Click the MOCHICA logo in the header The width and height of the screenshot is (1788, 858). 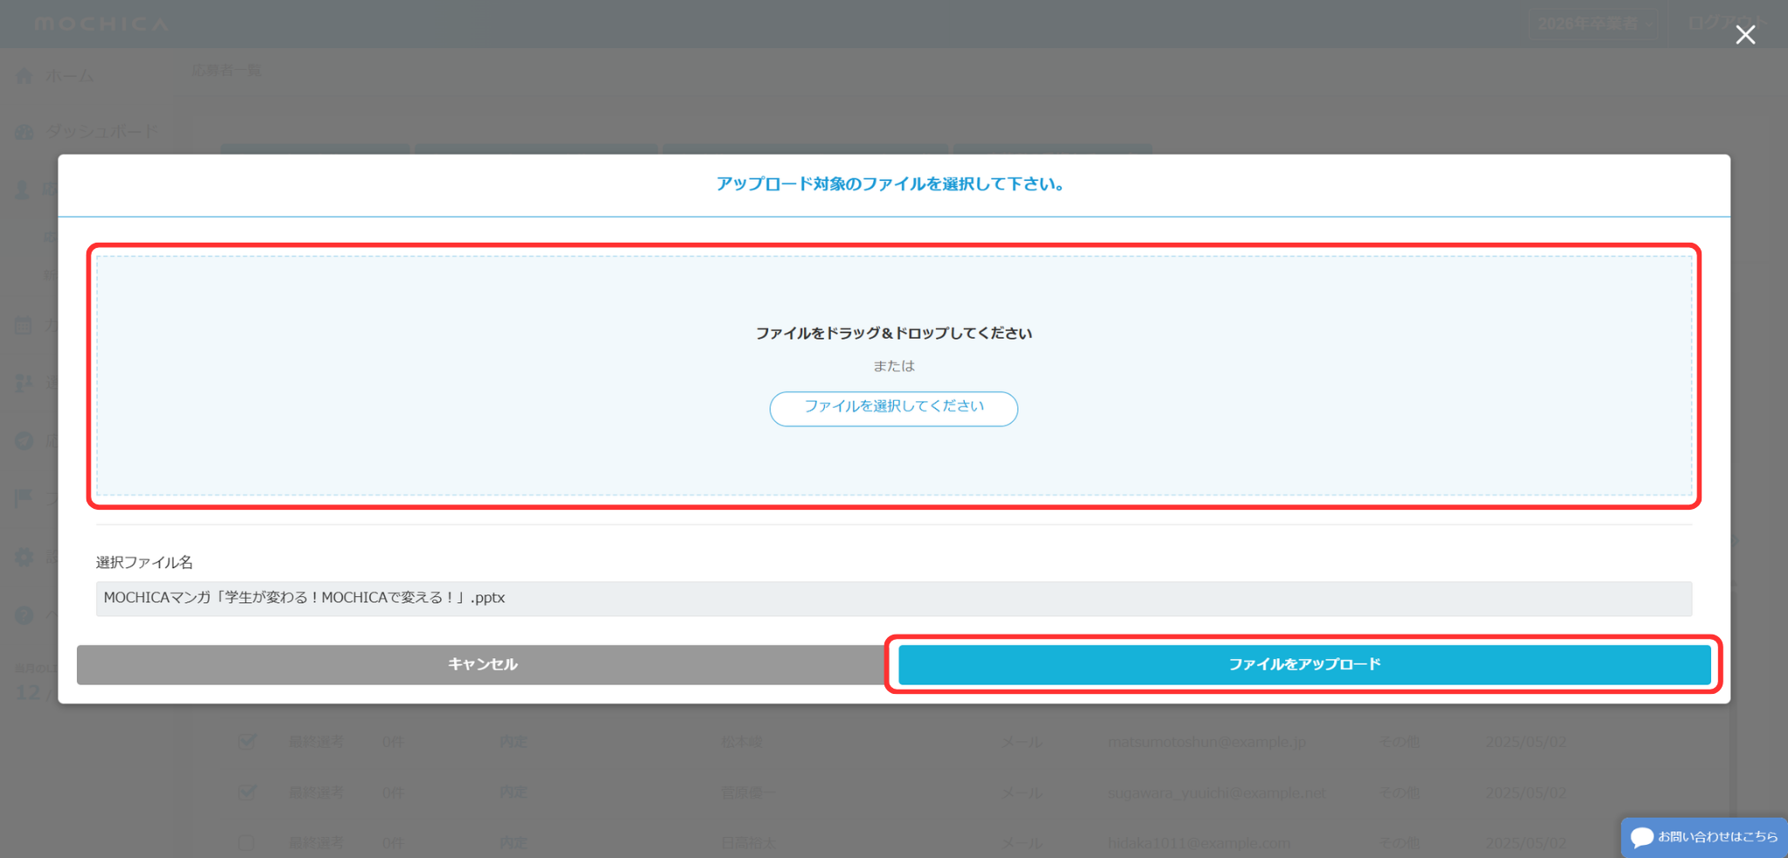(100, 24)
